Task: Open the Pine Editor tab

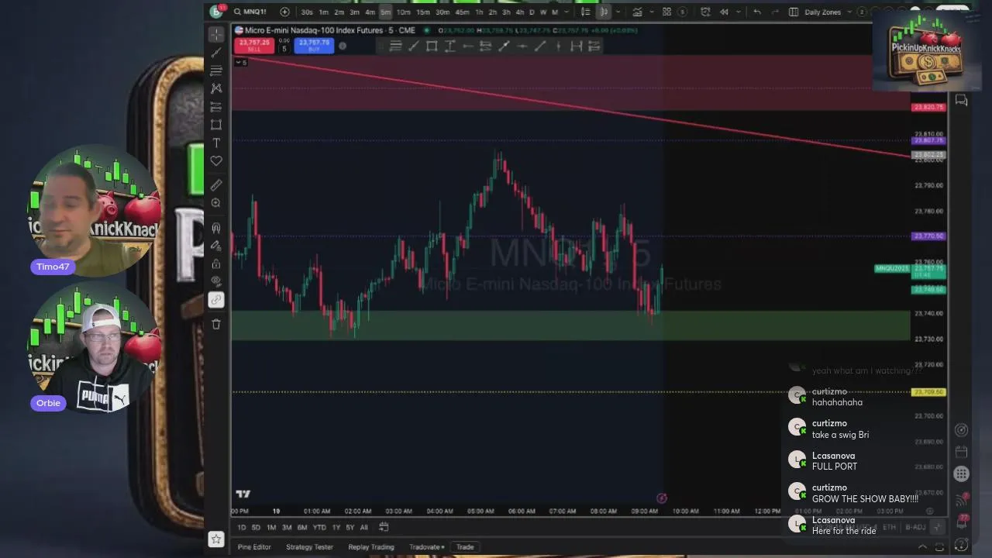Action: 254,547
